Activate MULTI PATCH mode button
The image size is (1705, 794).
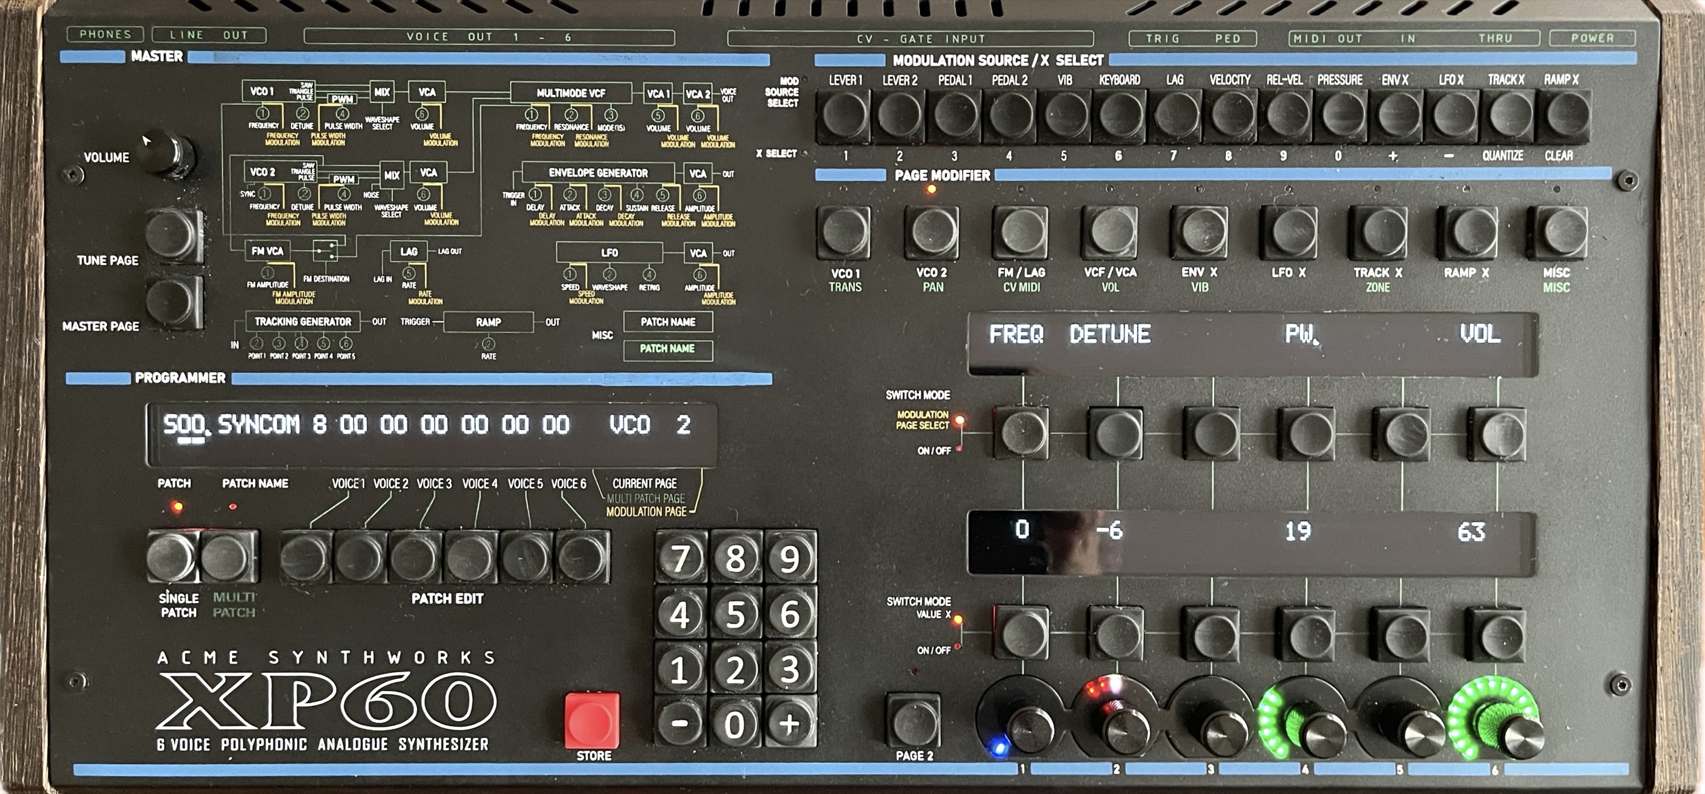click(228, 557)
